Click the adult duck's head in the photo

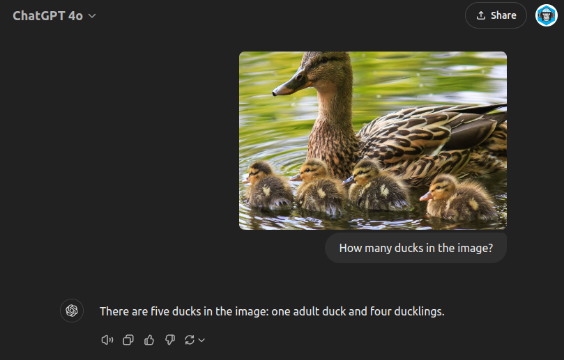click(305, 75)
